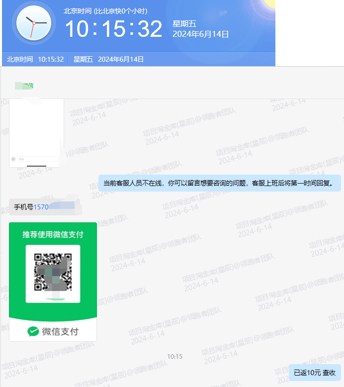Click the date in the lower blue strip
Viewport: 344px width, 387px height.
[x=121, y=59]
